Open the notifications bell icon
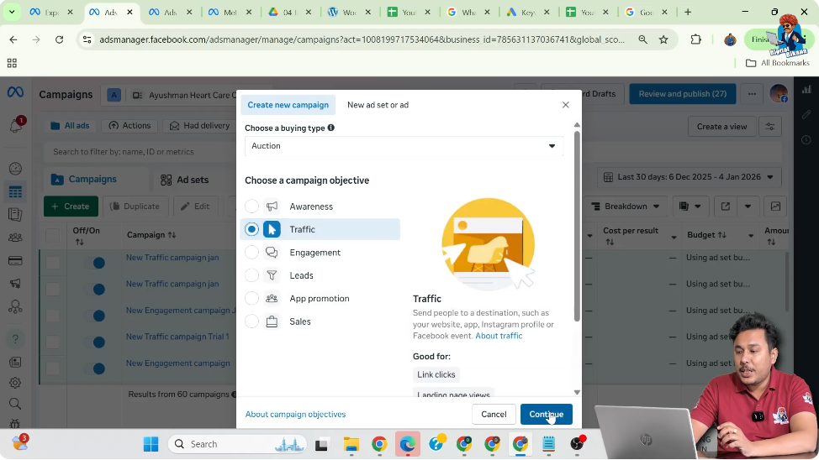819x460 pixels. [16, 125]
